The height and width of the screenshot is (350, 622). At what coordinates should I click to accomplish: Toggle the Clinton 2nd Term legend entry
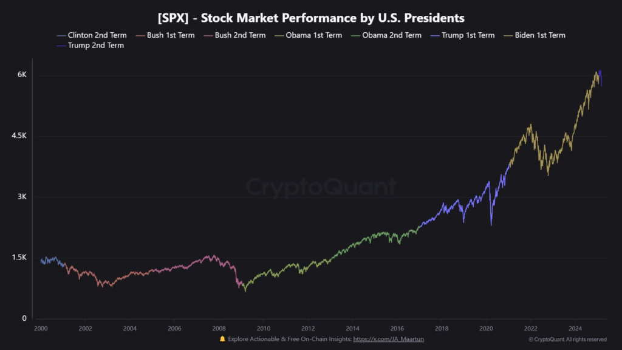[x=97, y=35]
